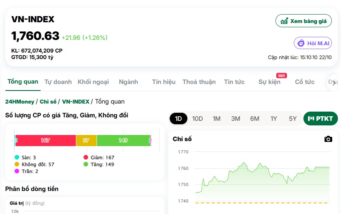Toggle the Sàn: 3 legend item
Image resolution: width=341 pixels, height=214 pixels.
click(x=25, y=157)
